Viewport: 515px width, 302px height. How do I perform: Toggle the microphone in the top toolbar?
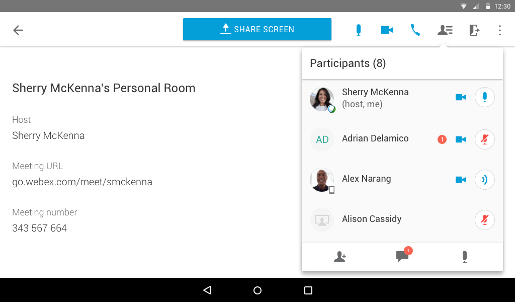[358, 30]
